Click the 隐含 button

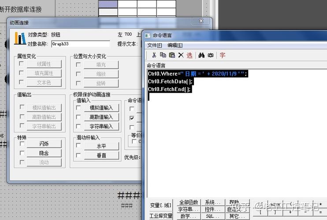click(44, 153)
